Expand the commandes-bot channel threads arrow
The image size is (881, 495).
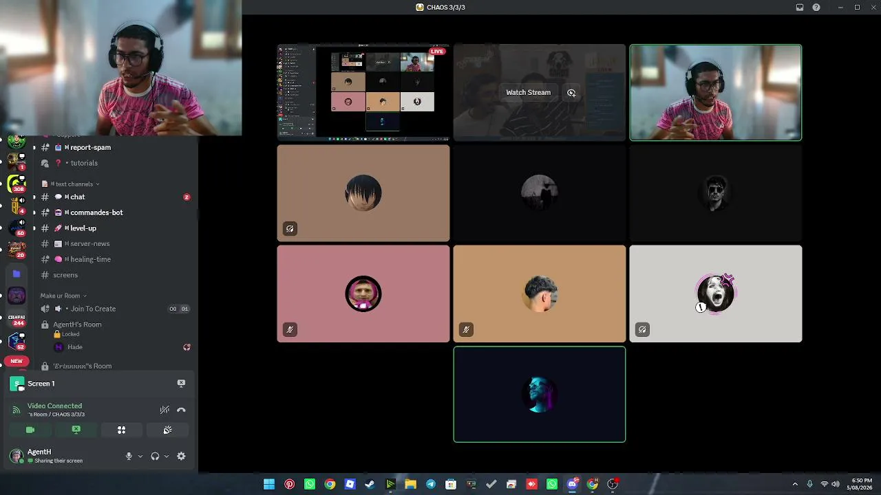34,212
